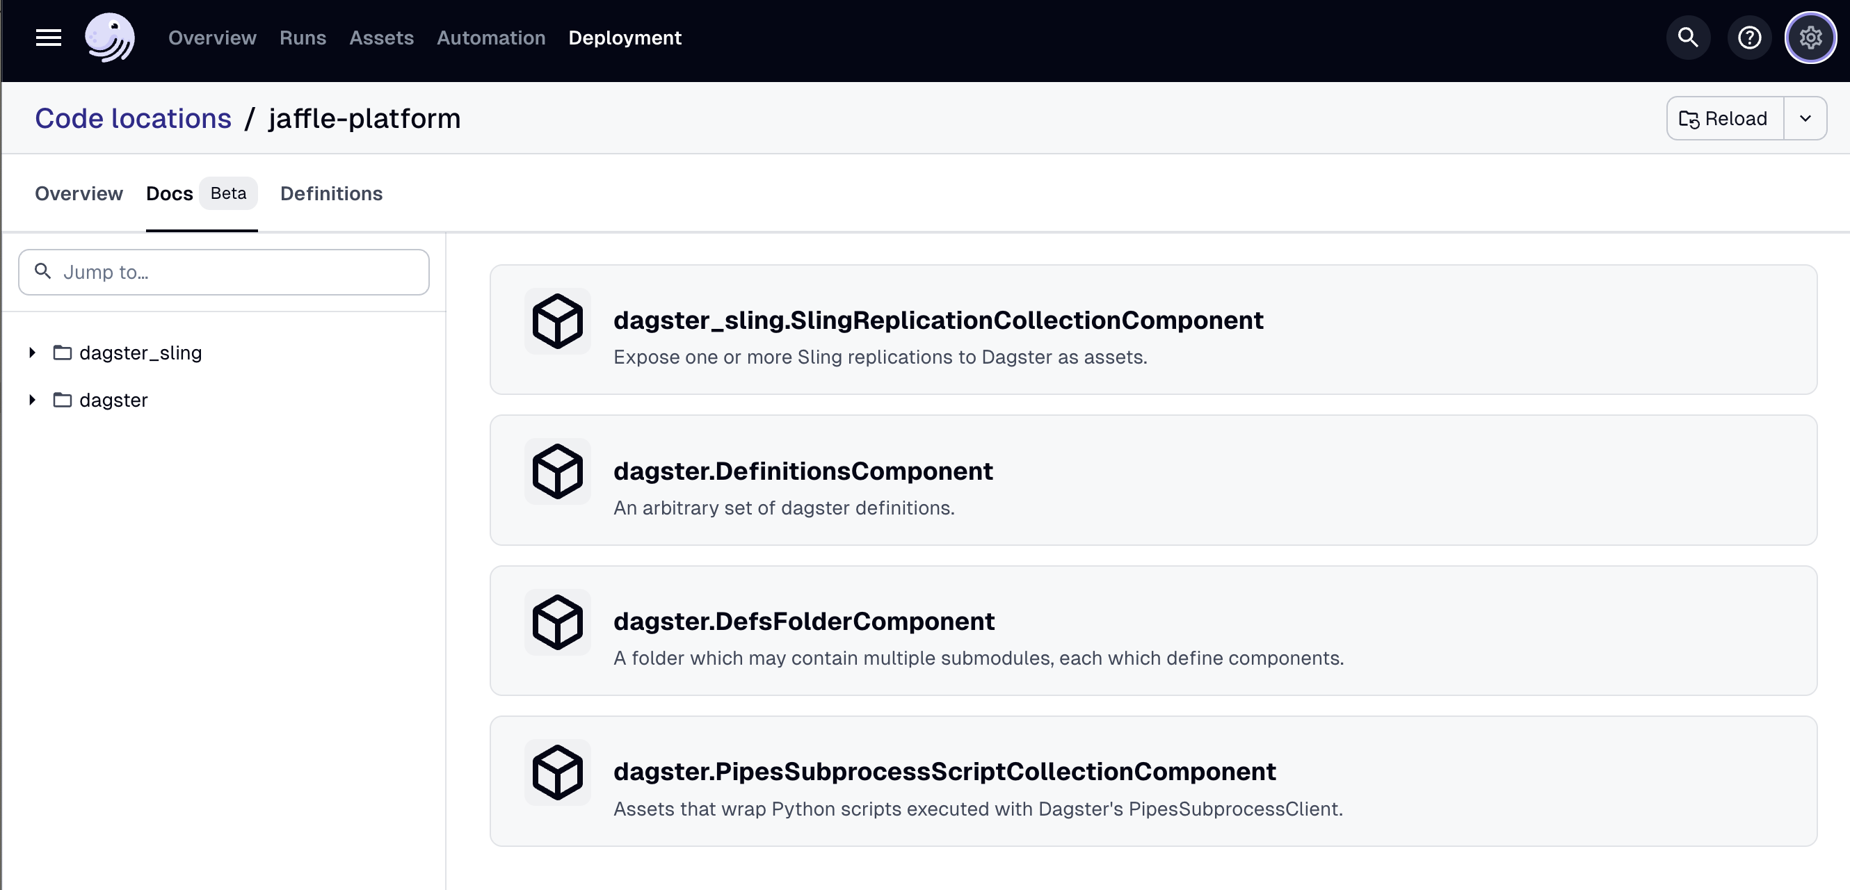Open the Code locations breadcrumb link
Screen dimensions: 1850x890
point(133,118)
